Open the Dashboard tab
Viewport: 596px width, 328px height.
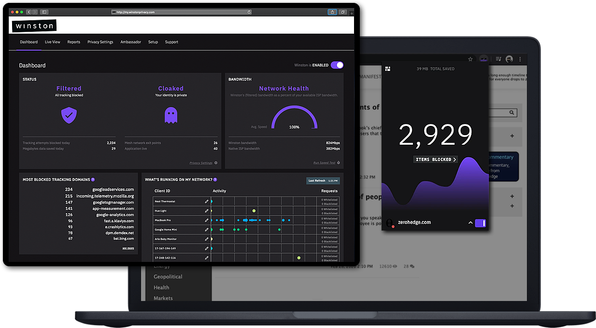coord(28,42)
